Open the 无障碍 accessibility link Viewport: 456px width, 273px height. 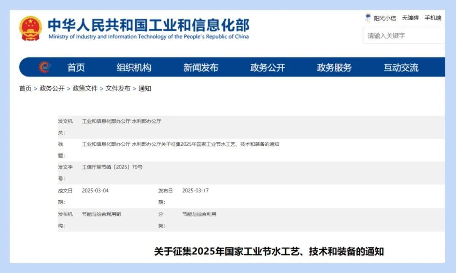coord(410,18)
